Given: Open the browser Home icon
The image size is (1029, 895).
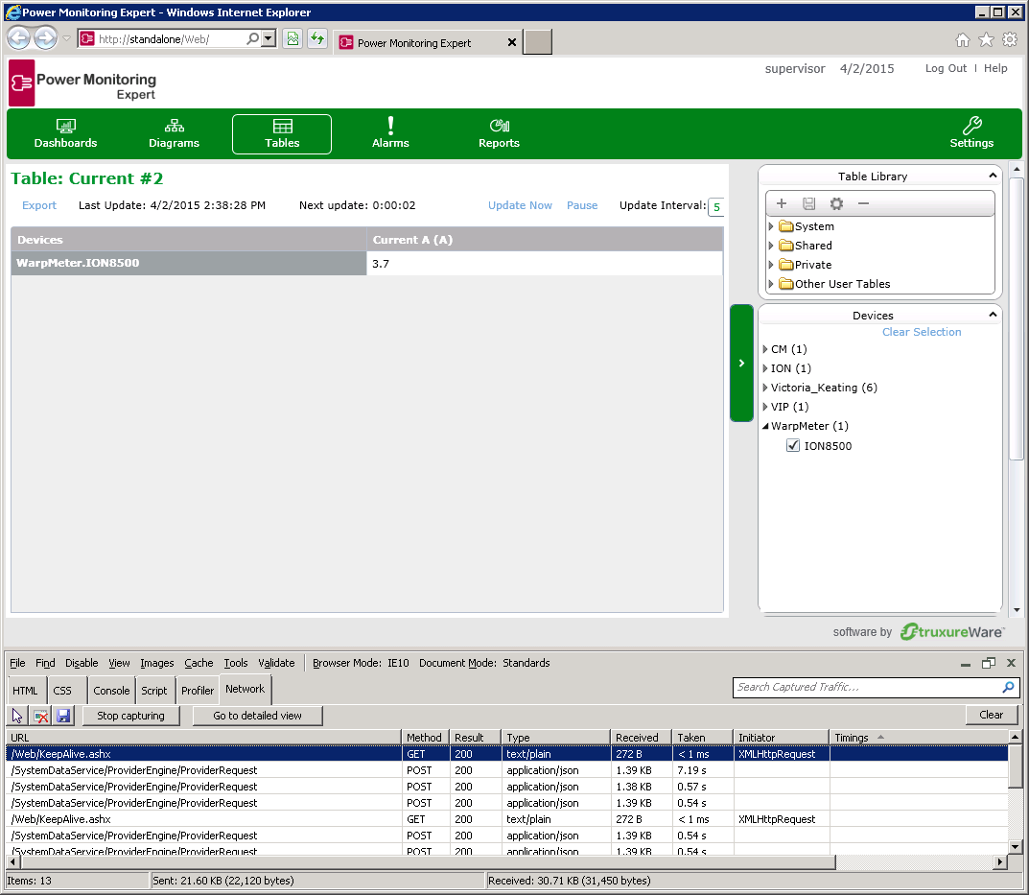Looking at the screenshot, I should click(x=962, y=40).
